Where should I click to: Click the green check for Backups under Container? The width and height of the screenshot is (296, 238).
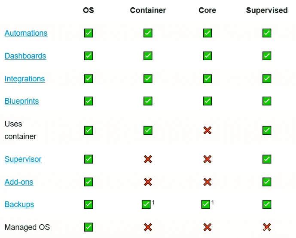146,204
